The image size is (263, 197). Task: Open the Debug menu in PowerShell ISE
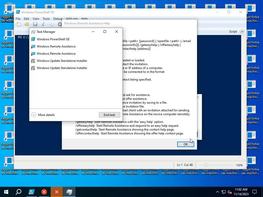(x=58, y=18)
